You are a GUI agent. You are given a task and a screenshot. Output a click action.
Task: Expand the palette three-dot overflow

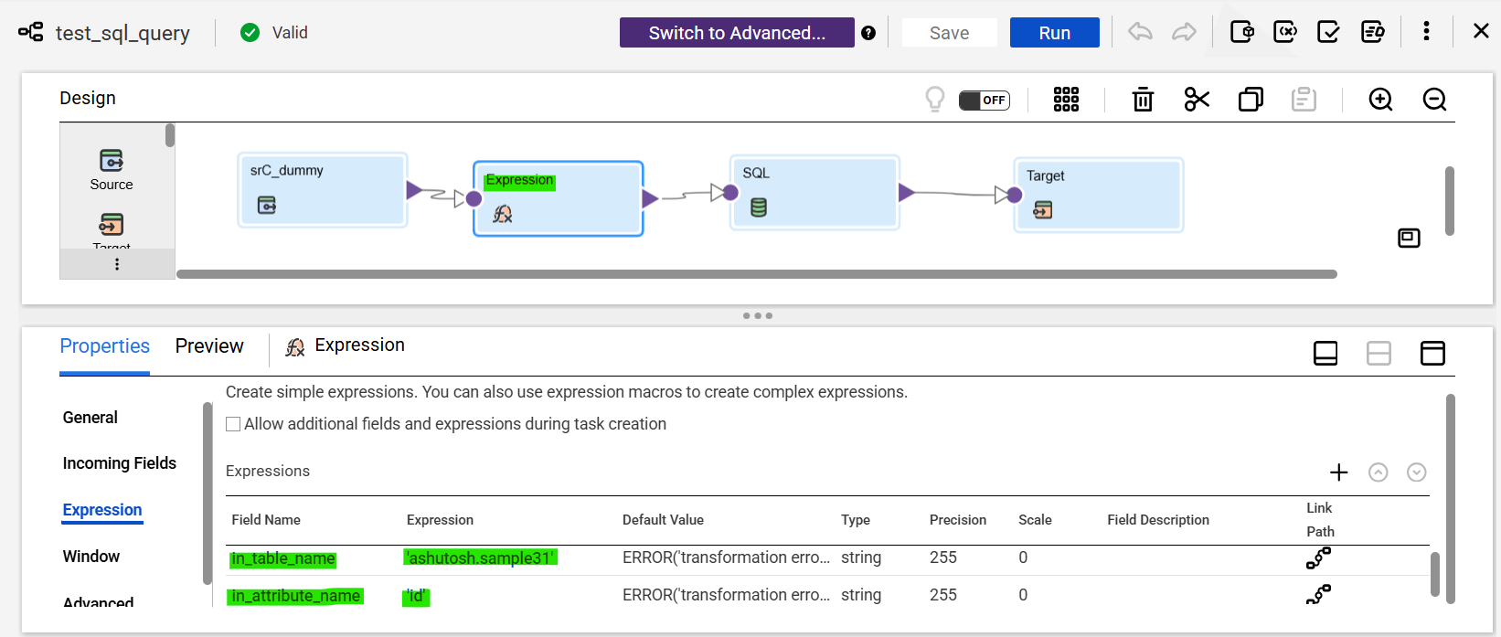(x=117, y=264)
